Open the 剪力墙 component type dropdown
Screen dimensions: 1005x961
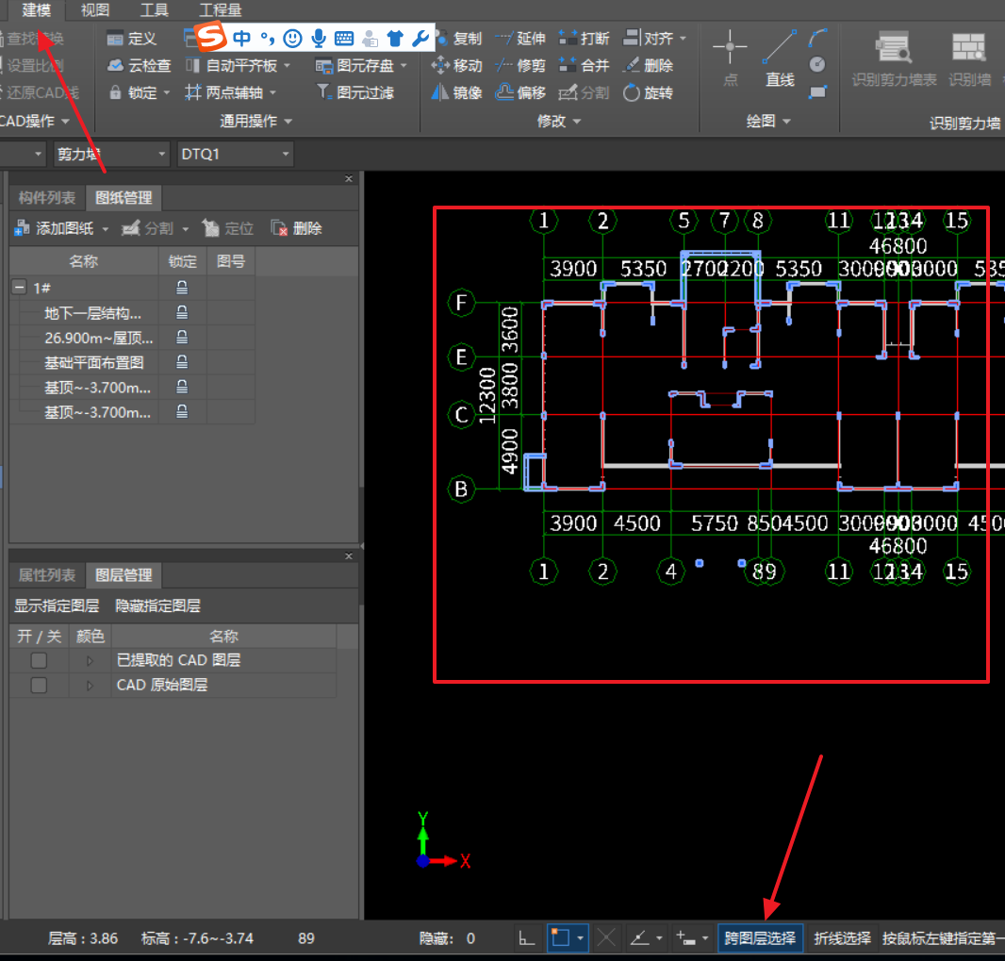[110, 154]
